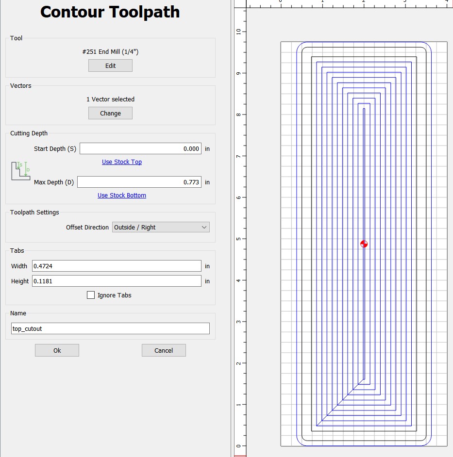This screenshot has width=453, height=457.
Task: Edit the toolpath Name field top_cutout
Action: [110, 328]
